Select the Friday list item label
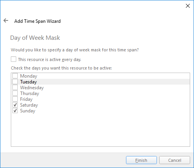The height and width of the screenshot is (168, 194). pyautogui.click(x=26, y=99)
